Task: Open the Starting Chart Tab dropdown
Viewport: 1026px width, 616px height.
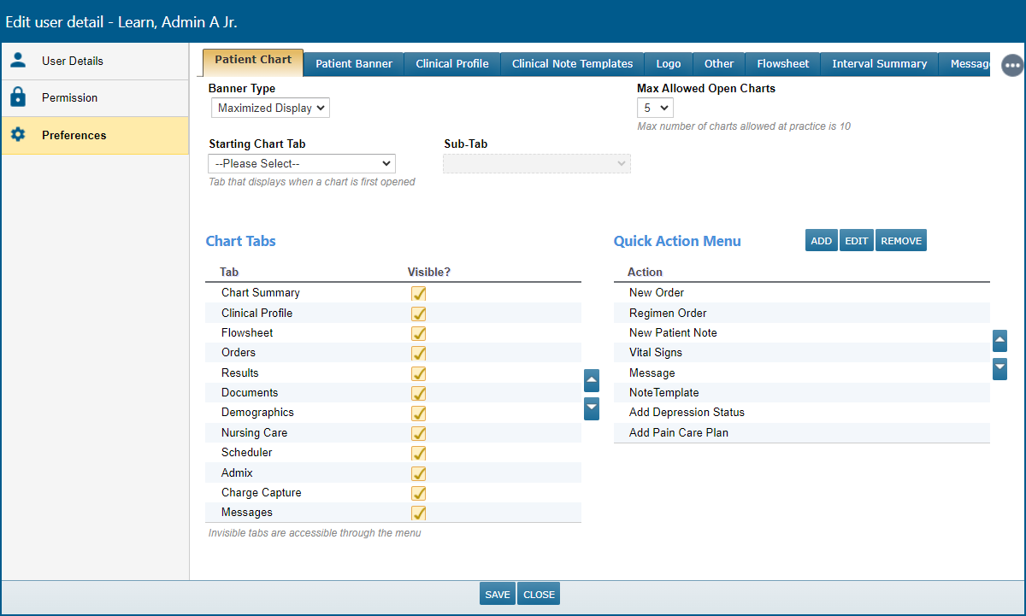Action: click(x=301, y=163)
